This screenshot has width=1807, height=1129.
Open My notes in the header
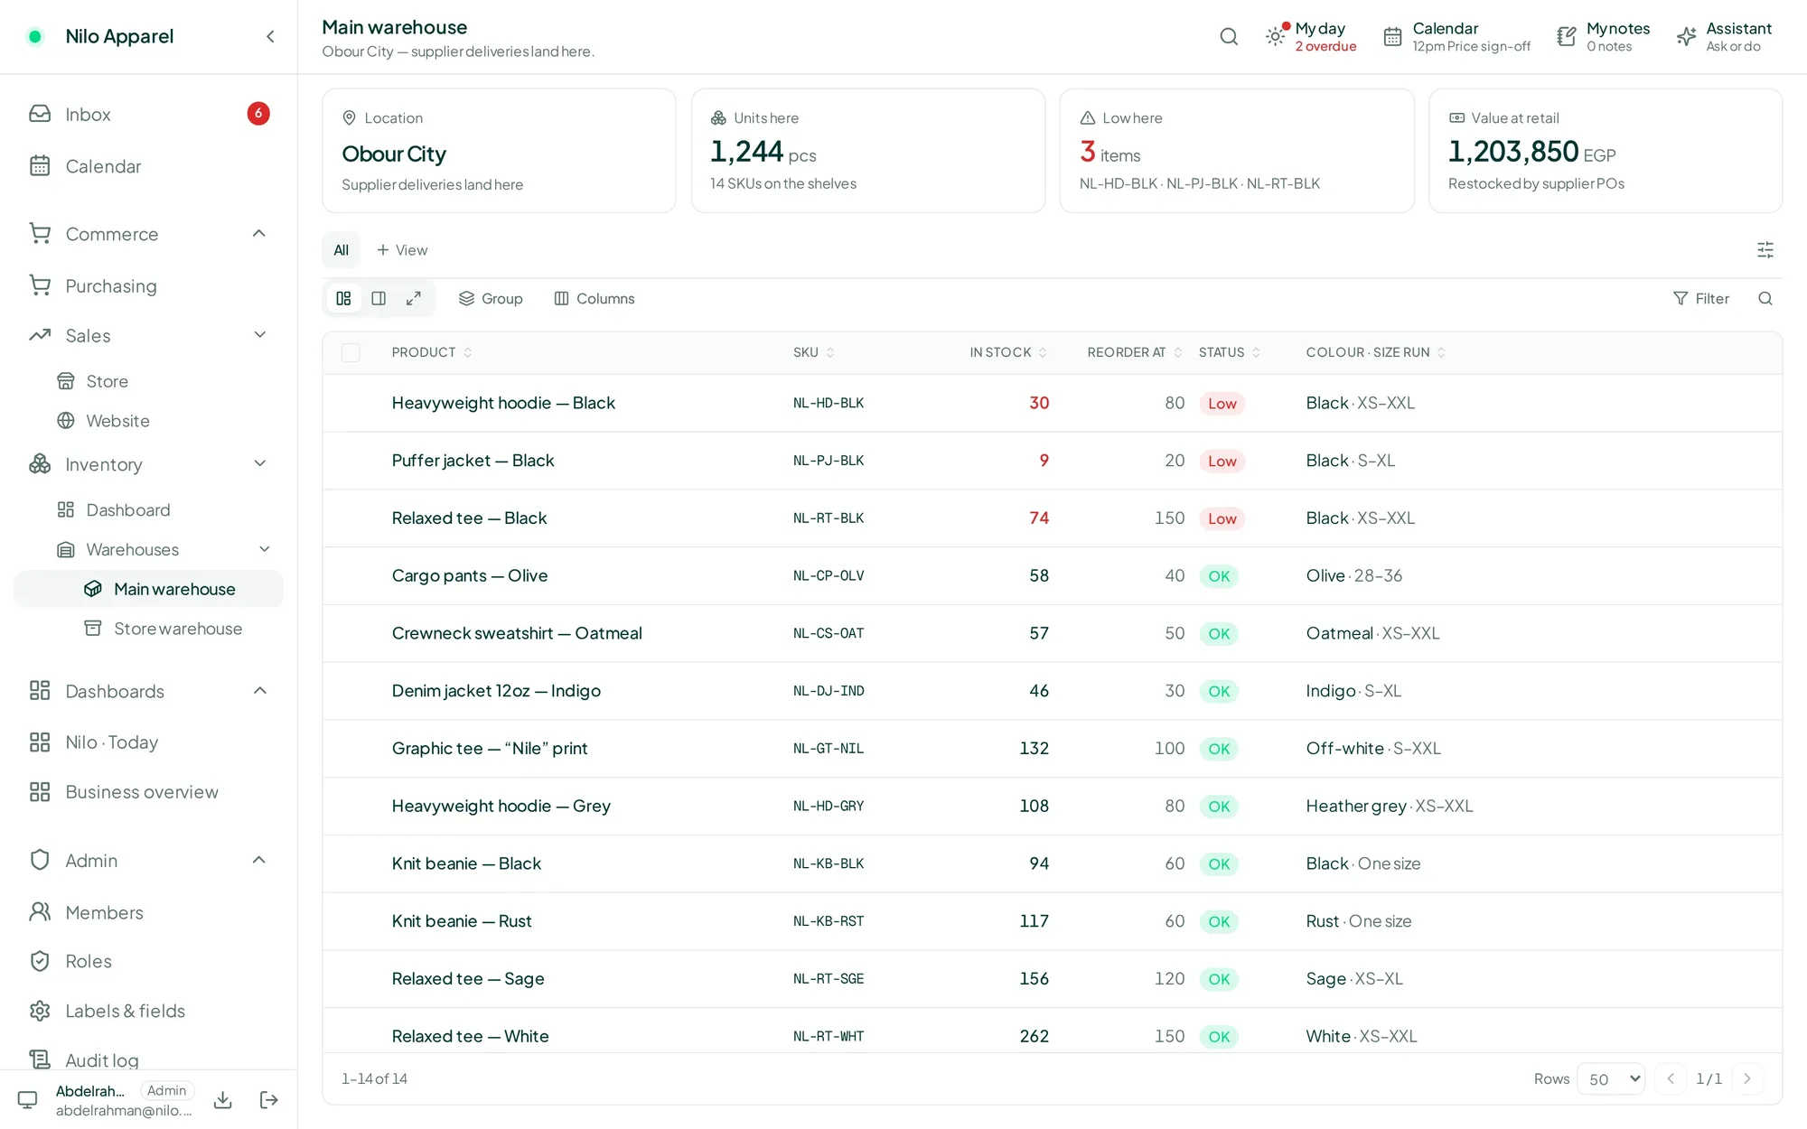[x=1604, y=37]
